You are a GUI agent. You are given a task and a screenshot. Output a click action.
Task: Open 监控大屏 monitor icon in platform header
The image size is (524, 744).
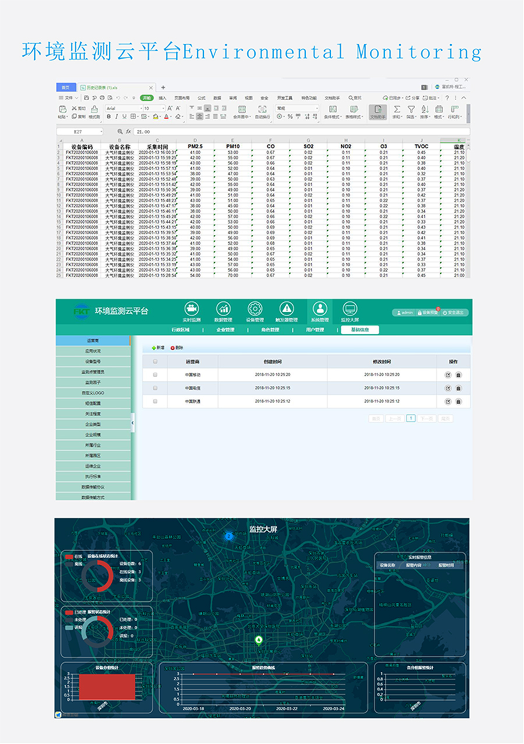tap(350, 308)
